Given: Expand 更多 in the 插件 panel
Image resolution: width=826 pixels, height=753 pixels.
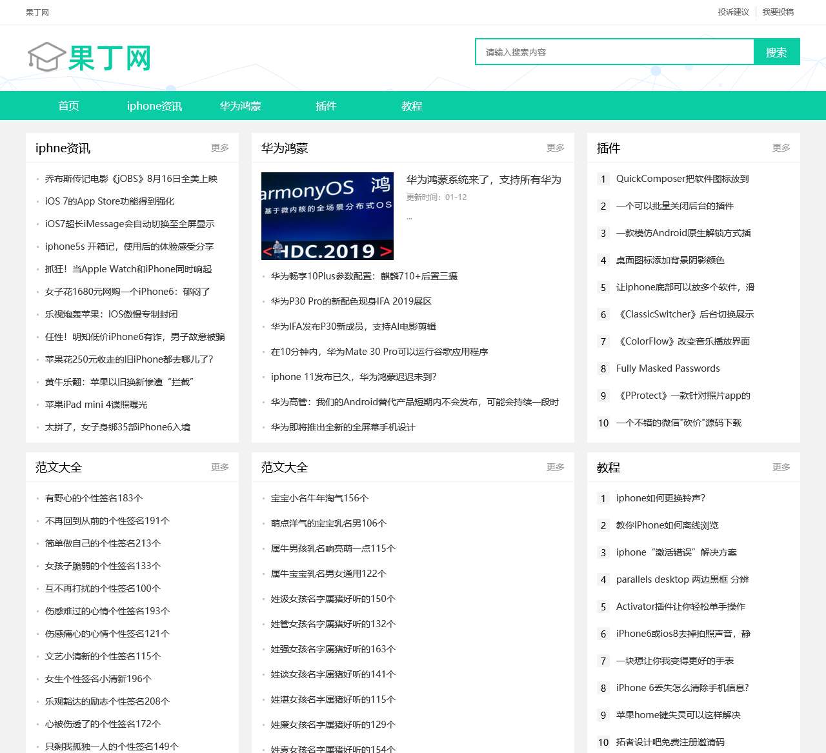Looking at the screenshot, I should click(781, 148).
